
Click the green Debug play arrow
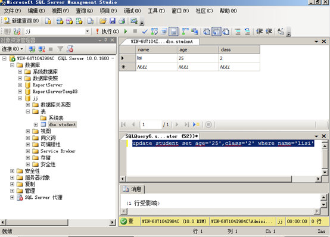point(126,32)
